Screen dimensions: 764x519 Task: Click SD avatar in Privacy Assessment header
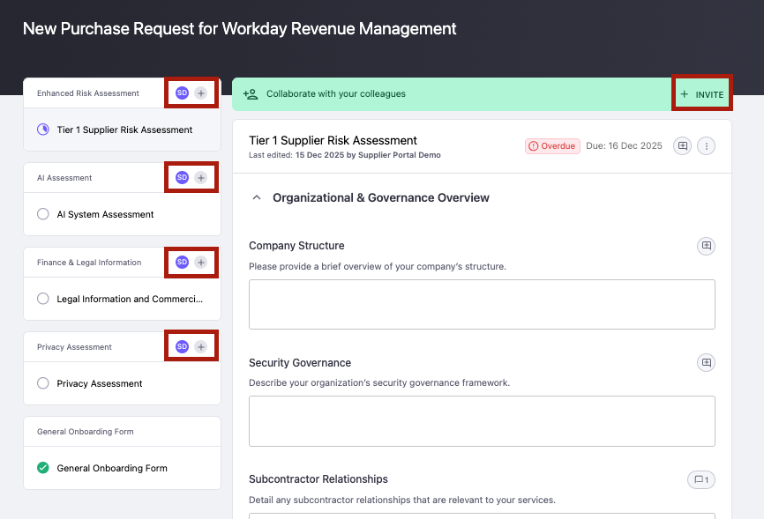pos(182,346)
